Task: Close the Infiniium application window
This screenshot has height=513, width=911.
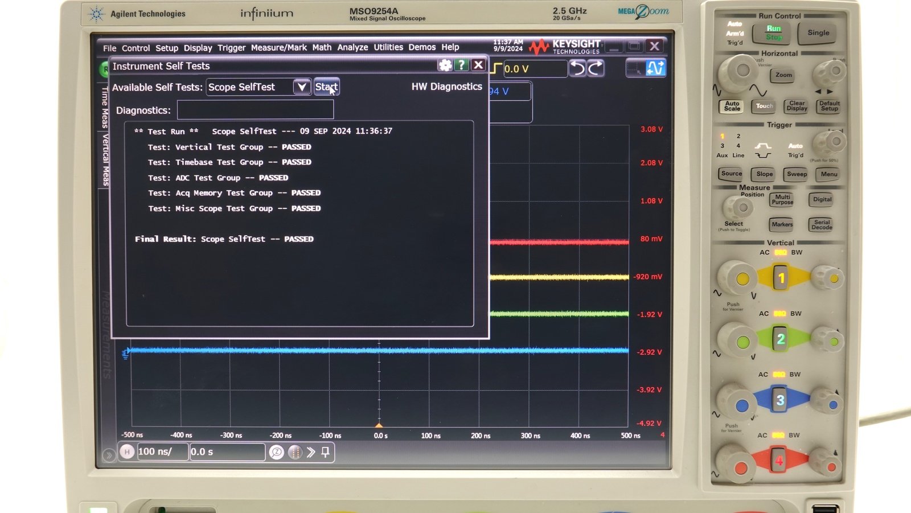Action: (x=655, y=46)
